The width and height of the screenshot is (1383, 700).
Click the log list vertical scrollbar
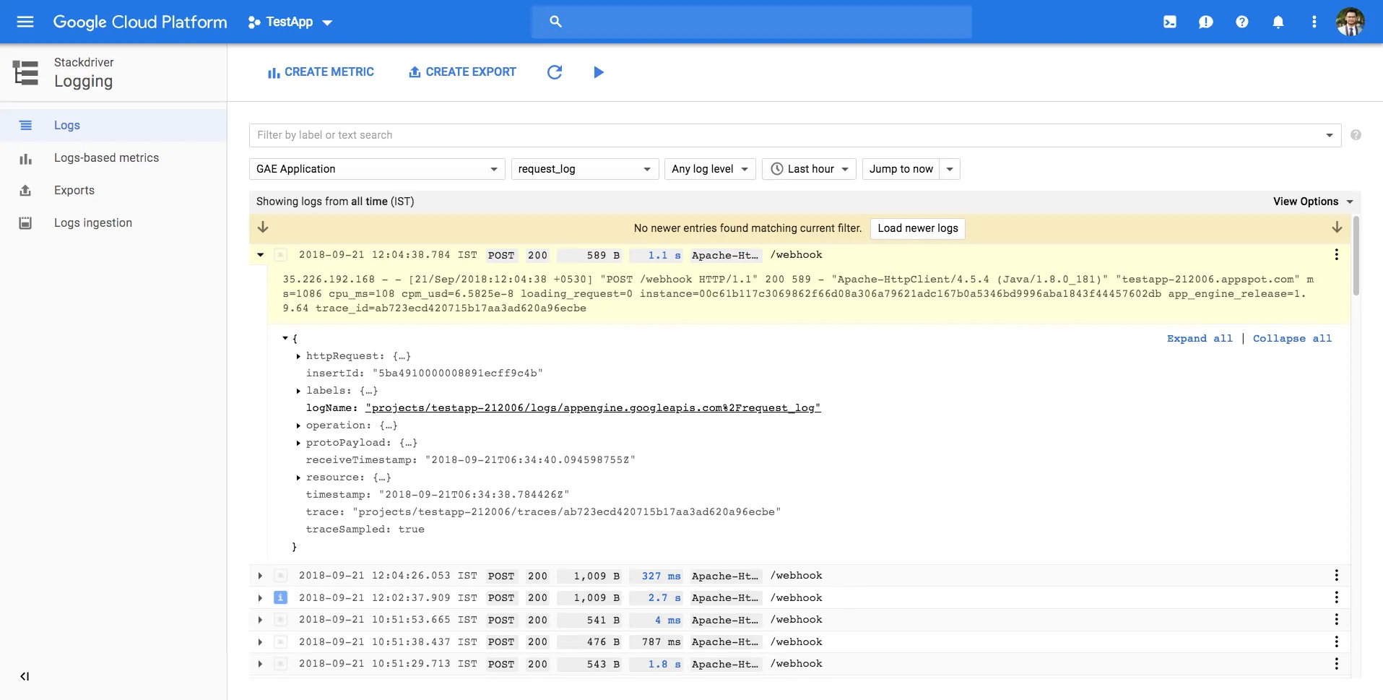(1356, 256)
